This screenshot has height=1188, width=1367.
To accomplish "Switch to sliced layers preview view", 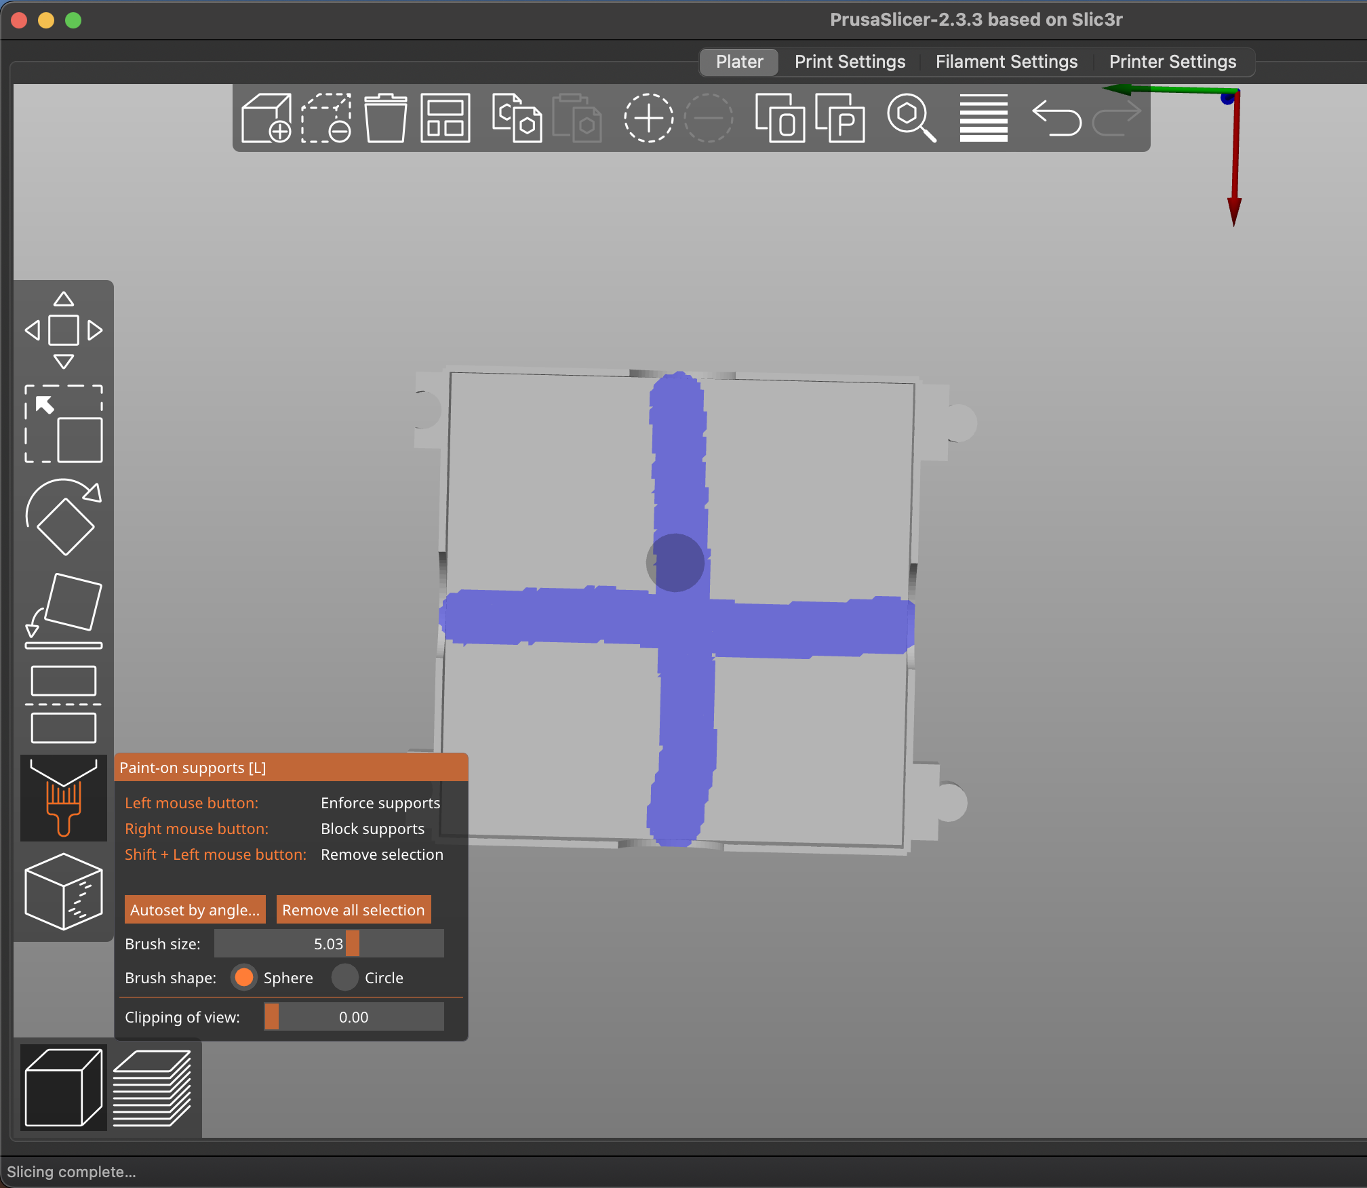I will (153, 1087).
